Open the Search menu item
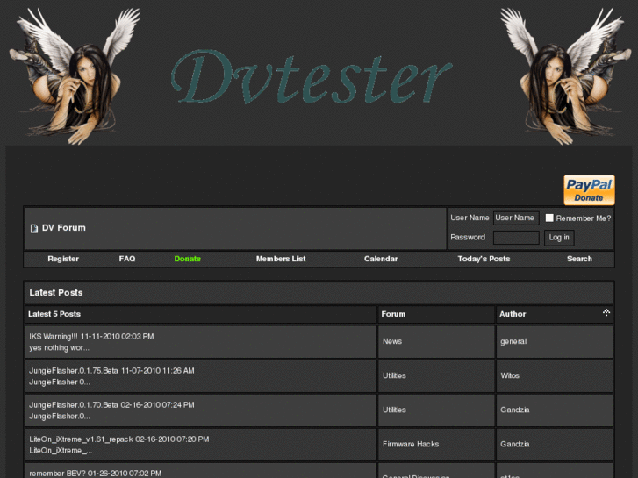Image resolution: width=638 pixels, height=478 pixels. point(579,259)
